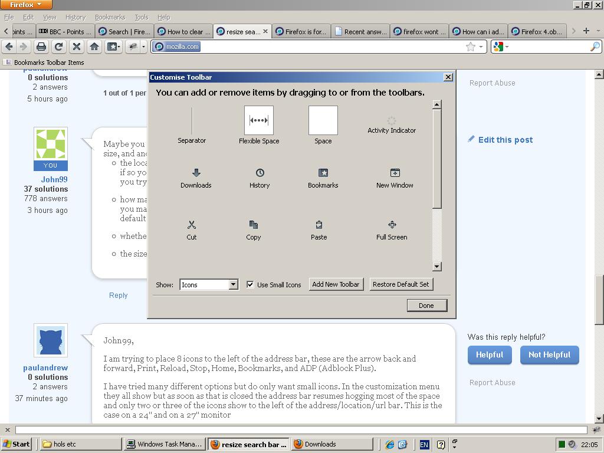Click the Forward arrow in navigation toolbar
Image resolution: width=604 pixels, height=453 pixels.
pos(23,47)
